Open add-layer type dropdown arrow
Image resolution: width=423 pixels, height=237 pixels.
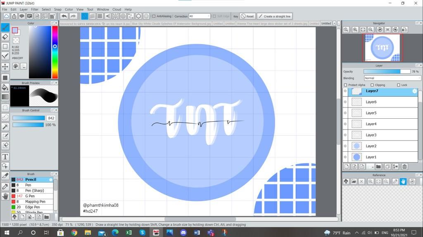pyautogui.click(x=372, y=167)
